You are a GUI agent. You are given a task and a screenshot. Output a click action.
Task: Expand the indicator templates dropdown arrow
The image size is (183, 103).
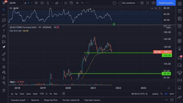point(52,3)
